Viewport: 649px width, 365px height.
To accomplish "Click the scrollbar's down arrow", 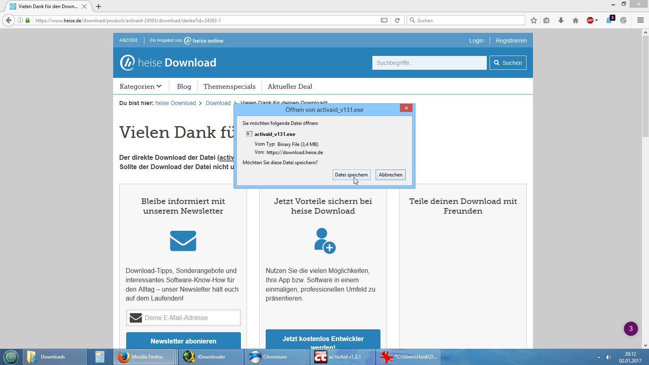I will point(645,346).
